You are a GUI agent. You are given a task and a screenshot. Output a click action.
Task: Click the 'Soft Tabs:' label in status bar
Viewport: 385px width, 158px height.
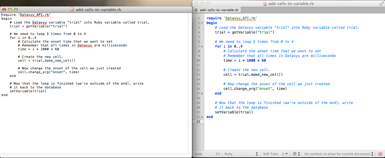pyautogui.click(x=271, y=154)
